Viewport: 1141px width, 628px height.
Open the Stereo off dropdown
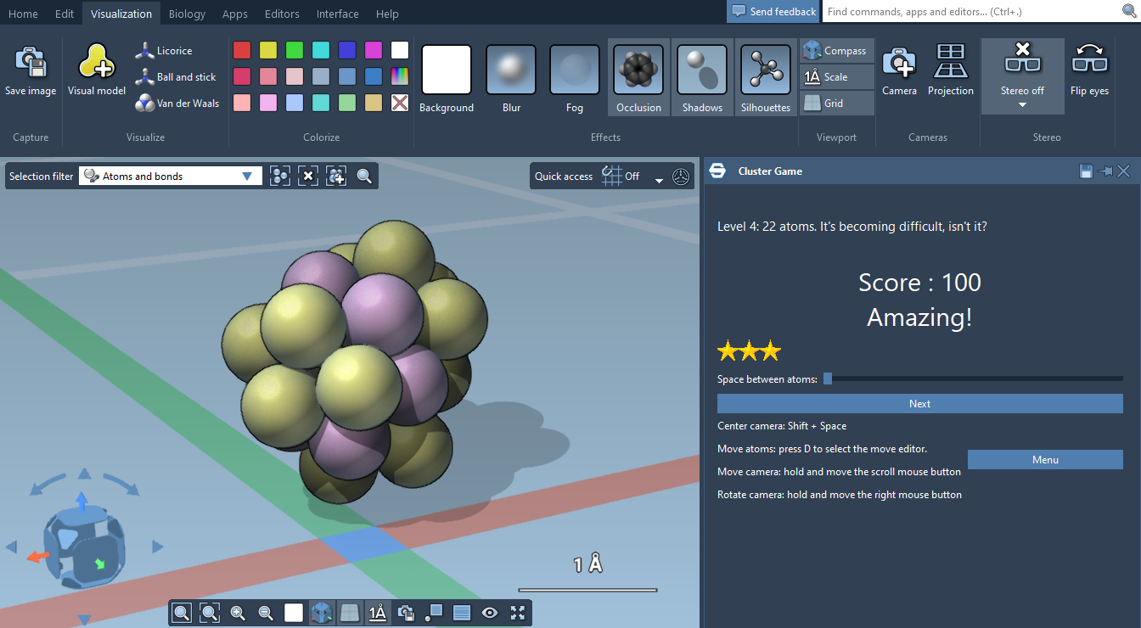pyautogui.click(x=1022, y=104)
